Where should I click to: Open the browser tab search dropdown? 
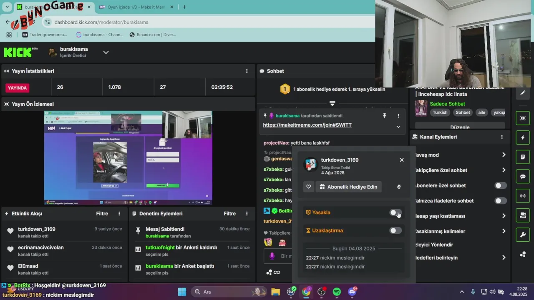[7, 7]
